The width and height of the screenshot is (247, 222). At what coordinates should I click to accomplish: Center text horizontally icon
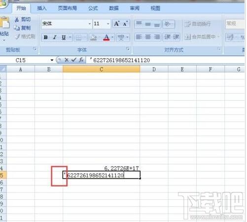click(148, 37)
